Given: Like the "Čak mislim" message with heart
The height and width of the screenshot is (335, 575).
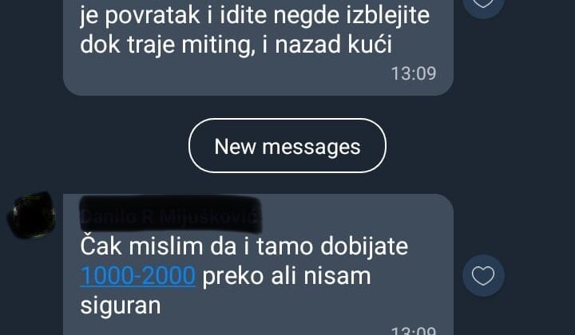Looking at the screenshot, I should click(x=483, y=276).
